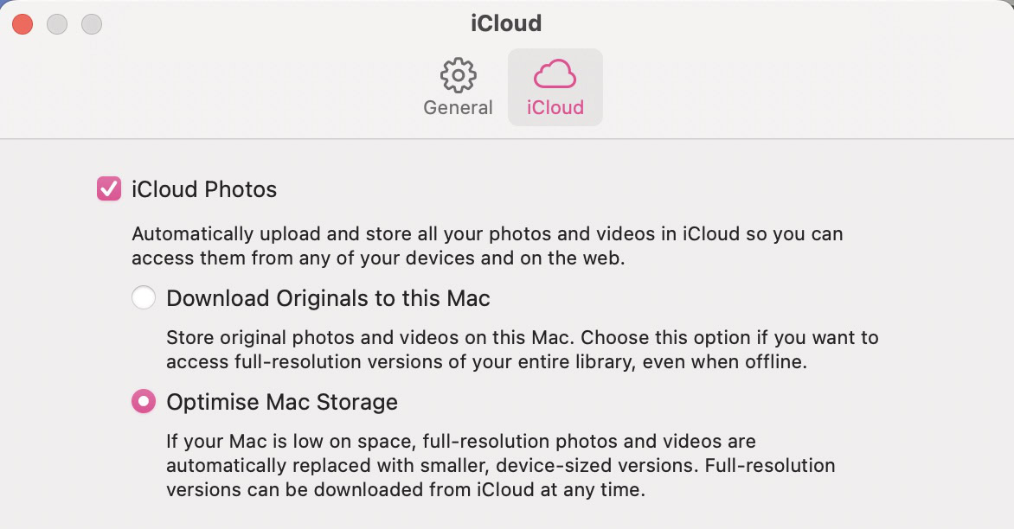
Task: Click the iCloud window title text
Action: coord(506,23)
